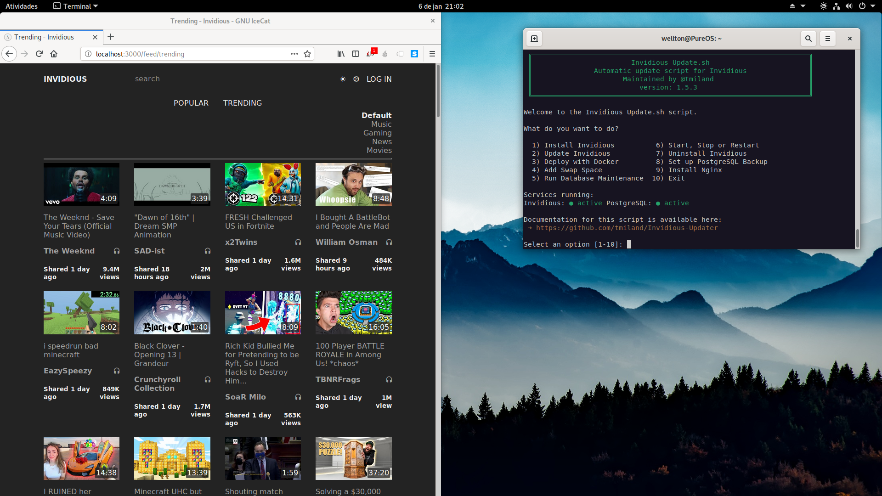Viewport: 882px width, 496px height.
Task: Click the Invidious search field
Action: pos(217,79)
